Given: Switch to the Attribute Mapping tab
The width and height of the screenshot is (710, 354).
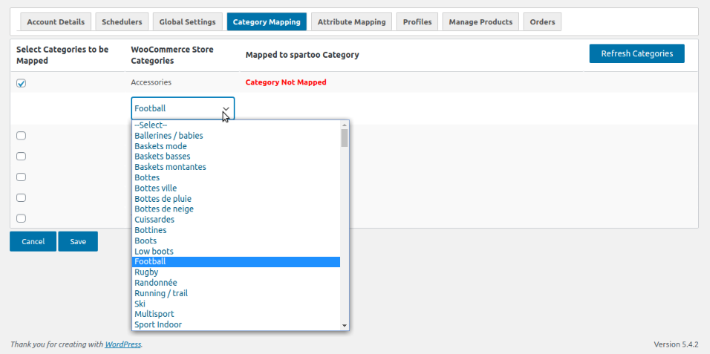Looking at the screenshot, I should [351, 22].
